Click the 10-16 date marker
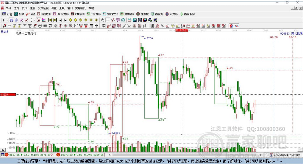303x164 pixels. tap(293, 37)
